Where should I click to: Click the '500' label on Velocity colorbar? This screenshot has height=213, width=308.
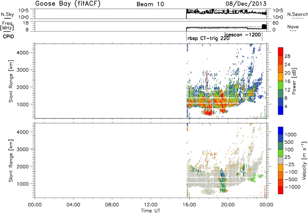coord(289,142)
